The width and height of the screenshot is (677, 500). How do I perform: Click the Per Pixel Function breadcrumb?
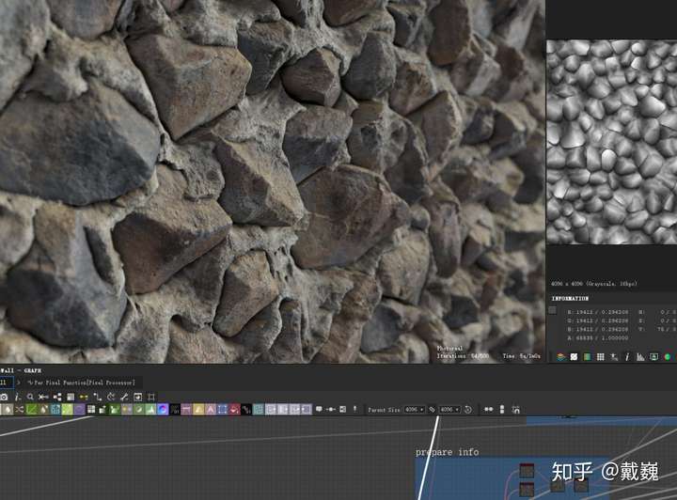pyautogui.click(x=83, y=383)
